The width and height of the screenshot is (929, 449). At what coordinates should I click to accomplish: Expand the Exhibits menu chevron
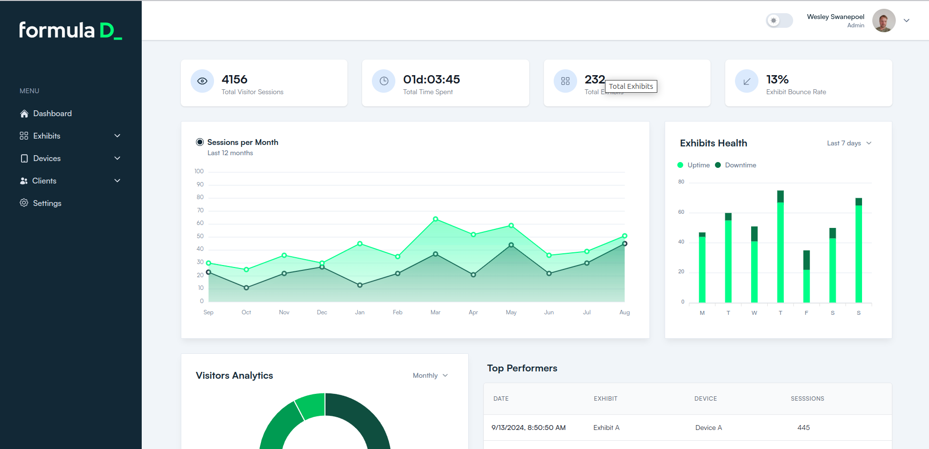pos(117,136)
